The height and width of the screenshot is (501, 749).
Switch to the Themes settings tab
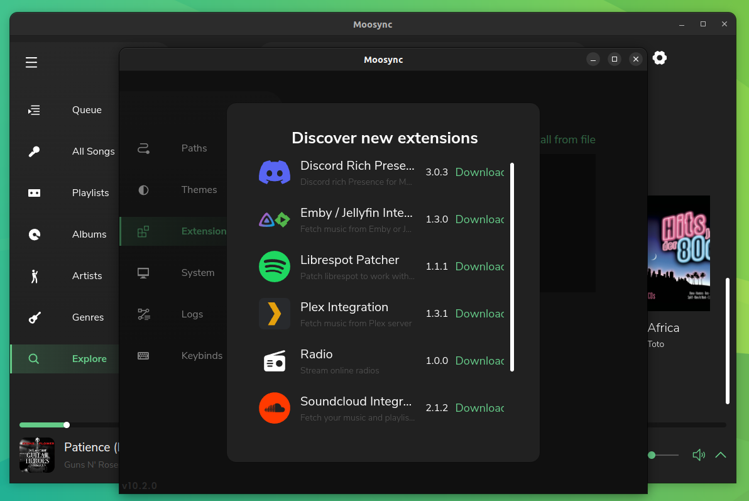(199, 189)
